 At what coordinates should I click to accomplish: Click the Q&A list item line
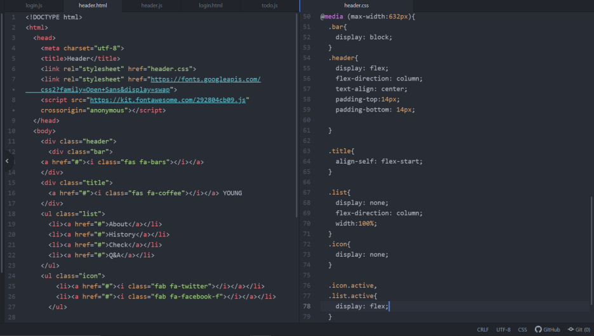tap(101, 255)
